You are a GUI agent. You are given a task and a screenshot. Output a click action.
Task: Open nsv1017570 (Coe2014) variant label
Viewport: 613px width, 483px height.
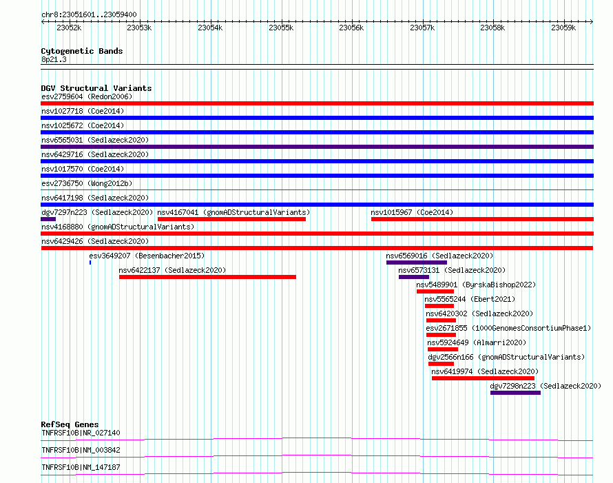tap(83, 169)
